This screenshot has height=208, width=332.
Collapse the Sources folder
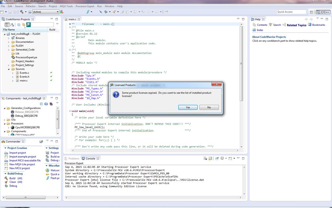tap(9, 69)
